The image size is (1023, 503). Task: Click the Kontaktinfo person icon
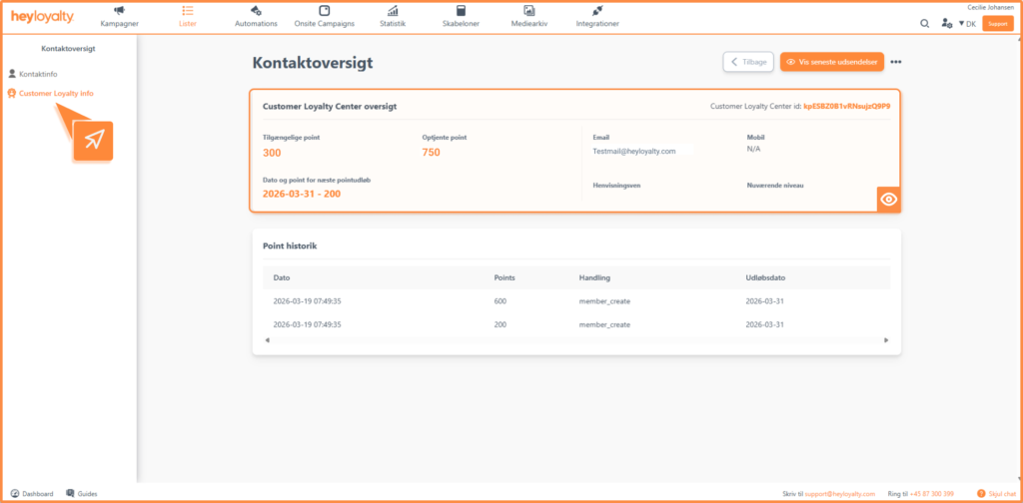coord(12,74)
